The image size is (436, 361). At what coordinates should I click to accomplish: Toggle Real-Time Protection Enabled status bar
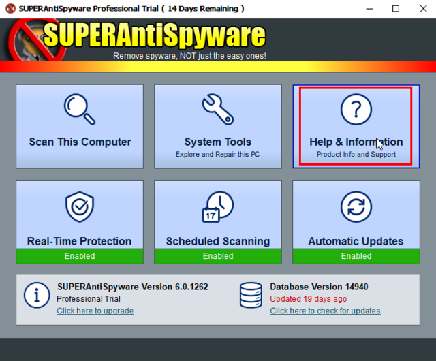tap(80, 256)
